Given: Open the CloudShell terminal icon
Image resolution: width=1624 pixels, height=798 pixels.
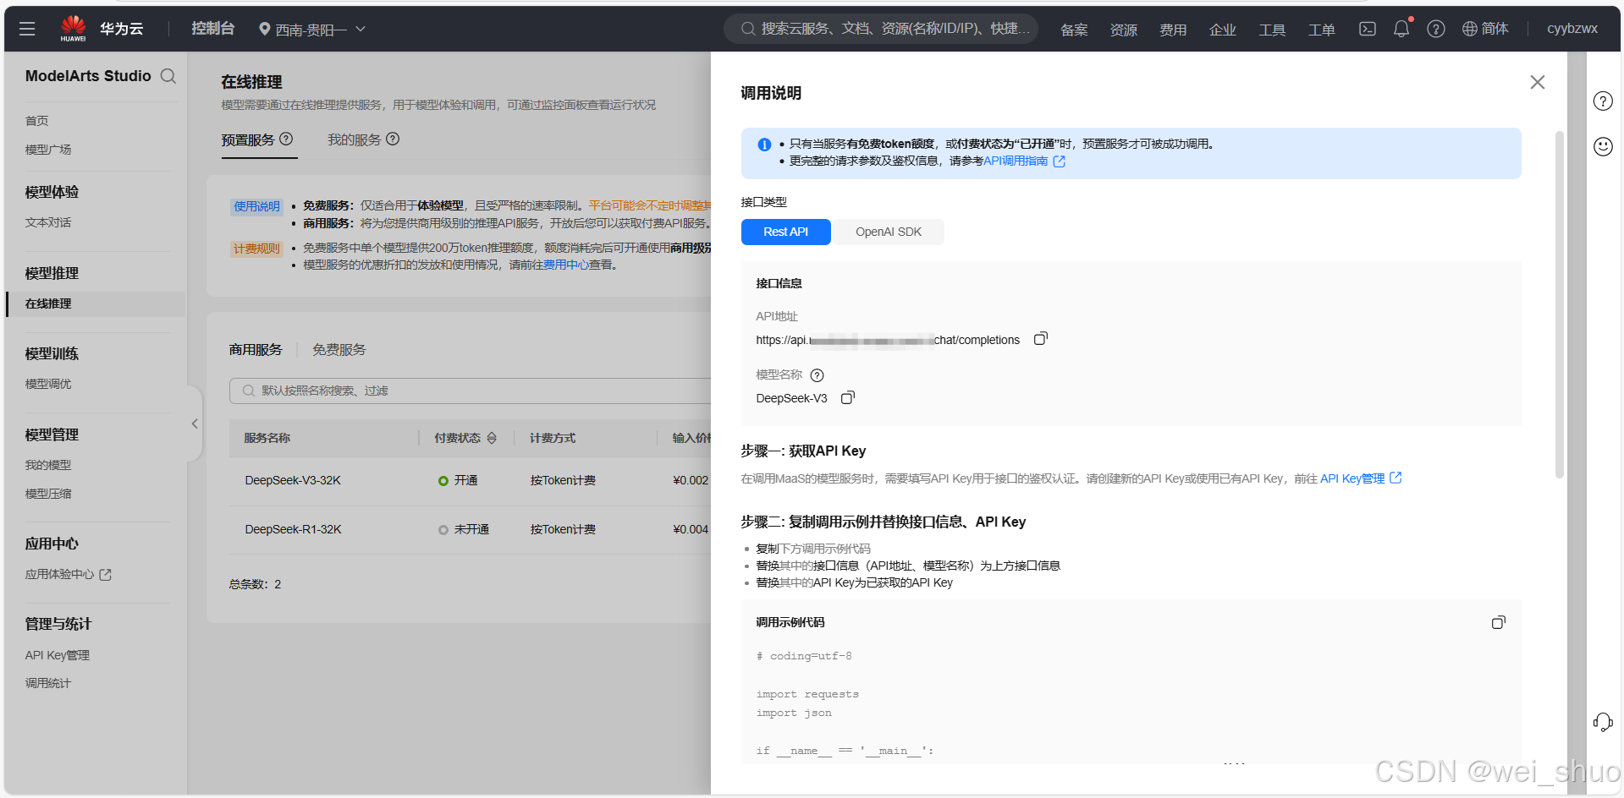Looking at the screenshot, I should pos(1368,29).
